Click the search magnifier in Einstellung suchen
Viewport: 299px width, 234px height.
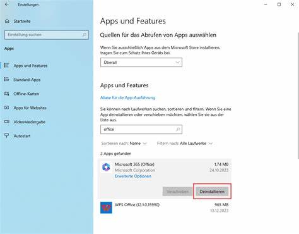84,35
